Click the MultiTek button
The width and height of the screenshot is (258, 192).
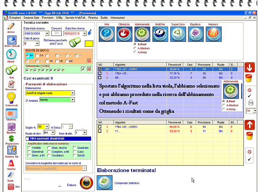pyautogui.click(x=160, y=34)
